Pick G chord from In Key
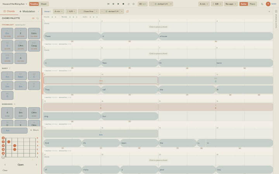The image size is (279, 174). (7, 96)
